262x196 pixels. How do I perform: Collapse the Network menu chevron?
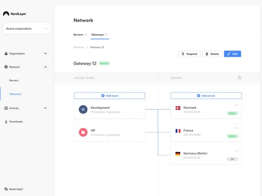[x=46, y=67]
